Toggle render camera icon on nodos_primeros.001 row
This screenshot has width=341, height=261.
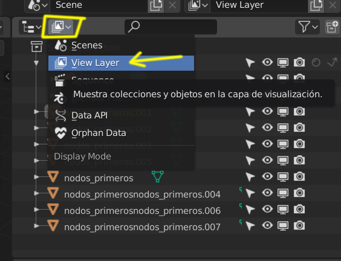point(299,111)
